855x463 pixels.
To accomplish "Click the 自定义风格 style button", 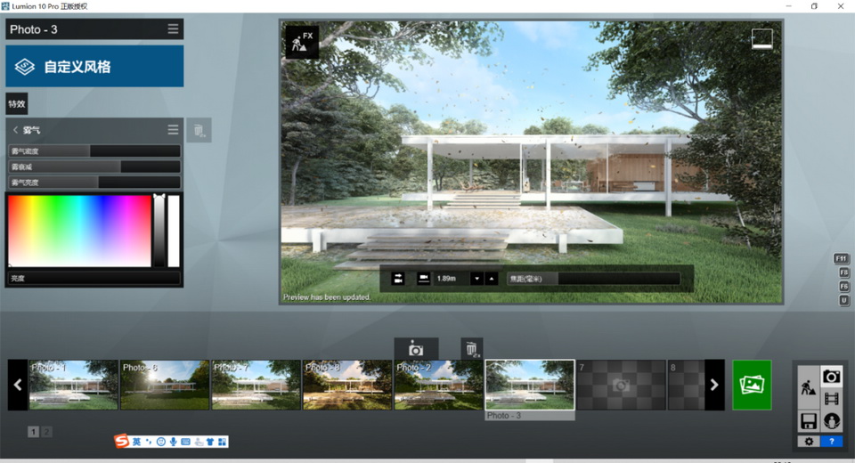I will (94, 67).
